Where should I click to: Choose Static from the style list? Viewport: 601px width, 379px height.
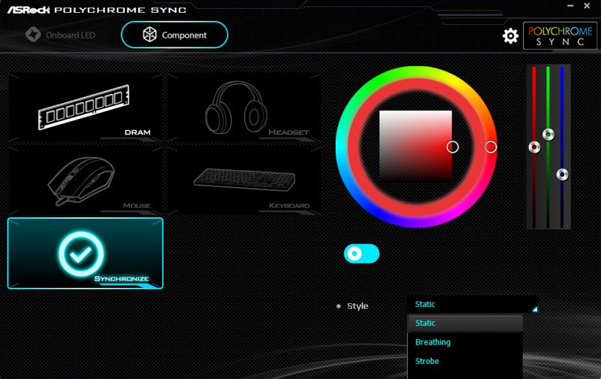(x=465, y=323)
